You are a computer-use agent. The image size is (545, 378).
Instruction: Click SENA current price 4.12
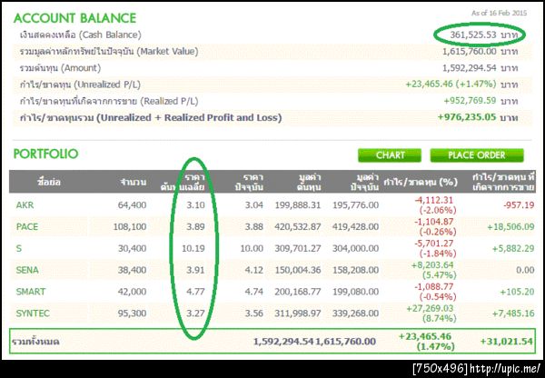[x=253, y=270]
